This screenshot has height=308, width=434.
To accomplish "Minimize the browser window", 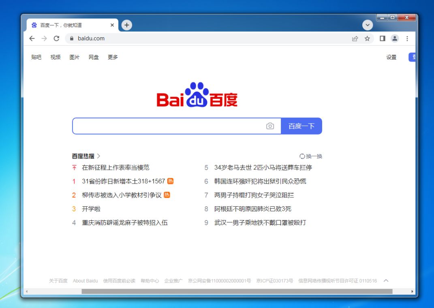I will [382, 17].
